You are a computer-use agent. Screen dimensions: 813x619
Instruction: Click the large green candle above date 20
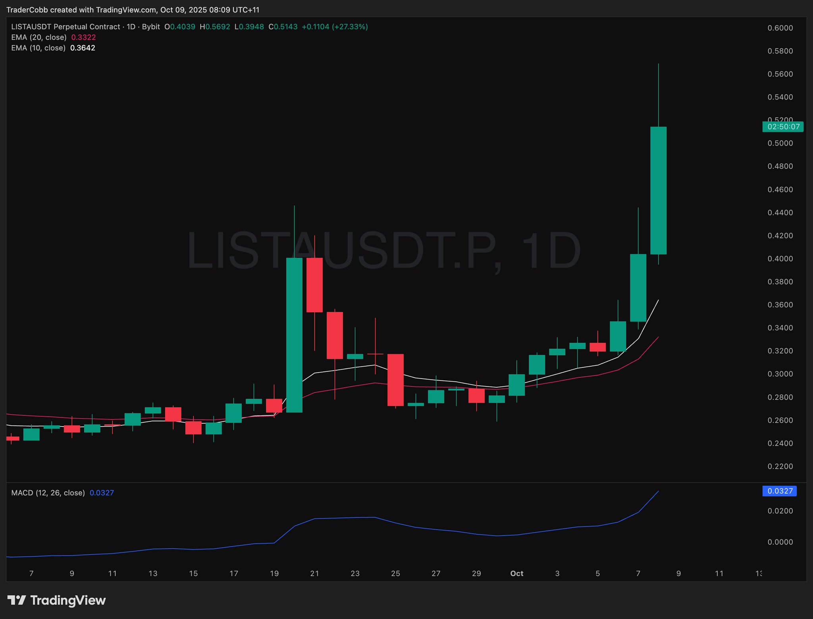pyautogui.click(x=294, y=335)
